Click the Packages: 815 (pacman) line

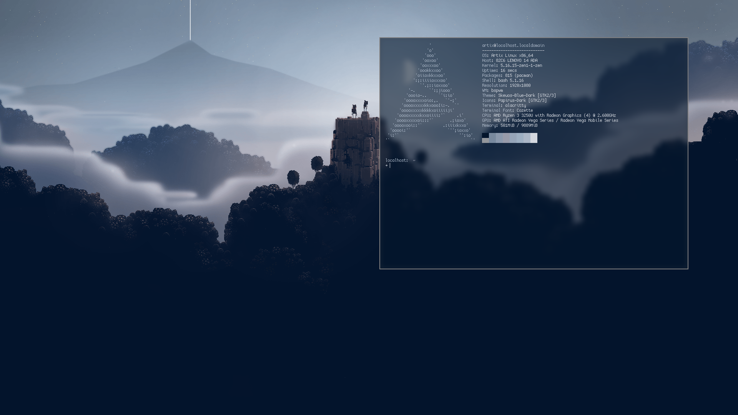pos(507,75)
